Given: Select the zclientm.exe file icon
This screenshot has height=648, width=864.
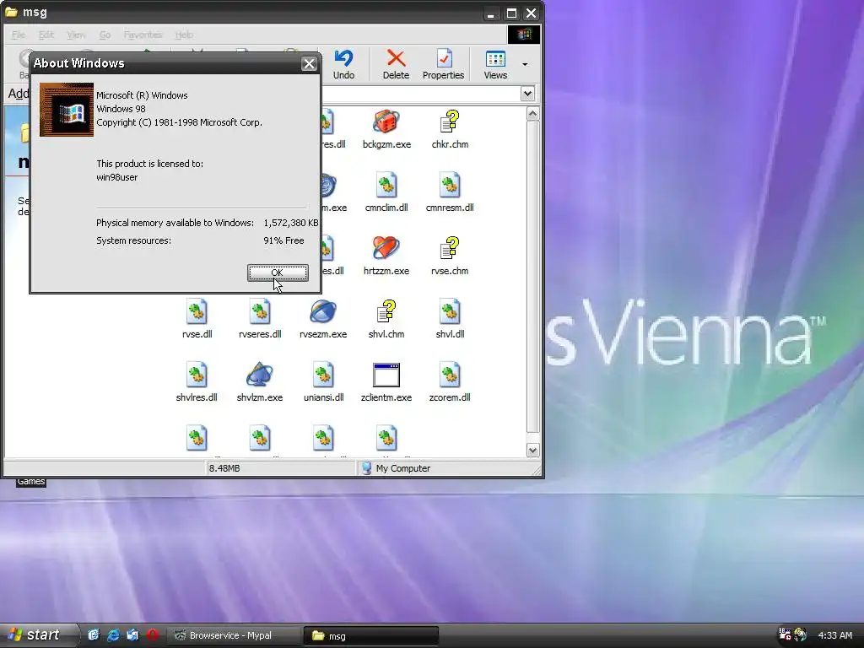Looking at the screenshot, I should [x=386, y=382].
